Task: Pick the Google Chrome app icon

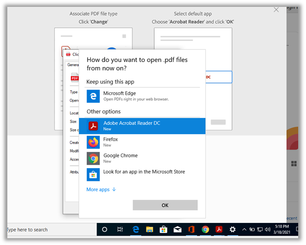Action: coord(93,158)
